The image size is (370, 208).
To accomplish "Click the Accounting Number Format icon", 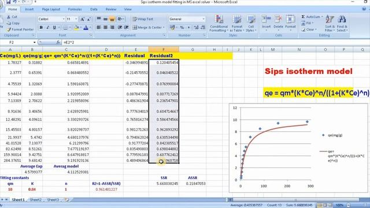I will point(172,28).
